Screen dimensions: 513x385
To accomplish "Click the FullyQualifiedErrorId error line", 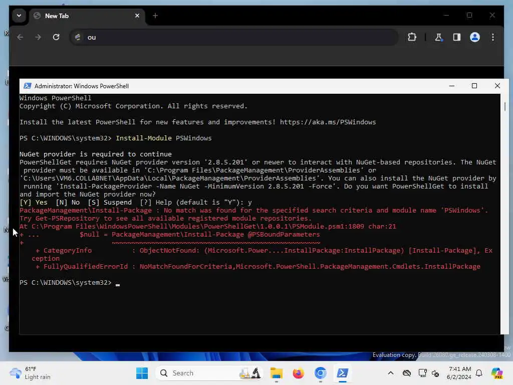I will (x=258, y=267).
